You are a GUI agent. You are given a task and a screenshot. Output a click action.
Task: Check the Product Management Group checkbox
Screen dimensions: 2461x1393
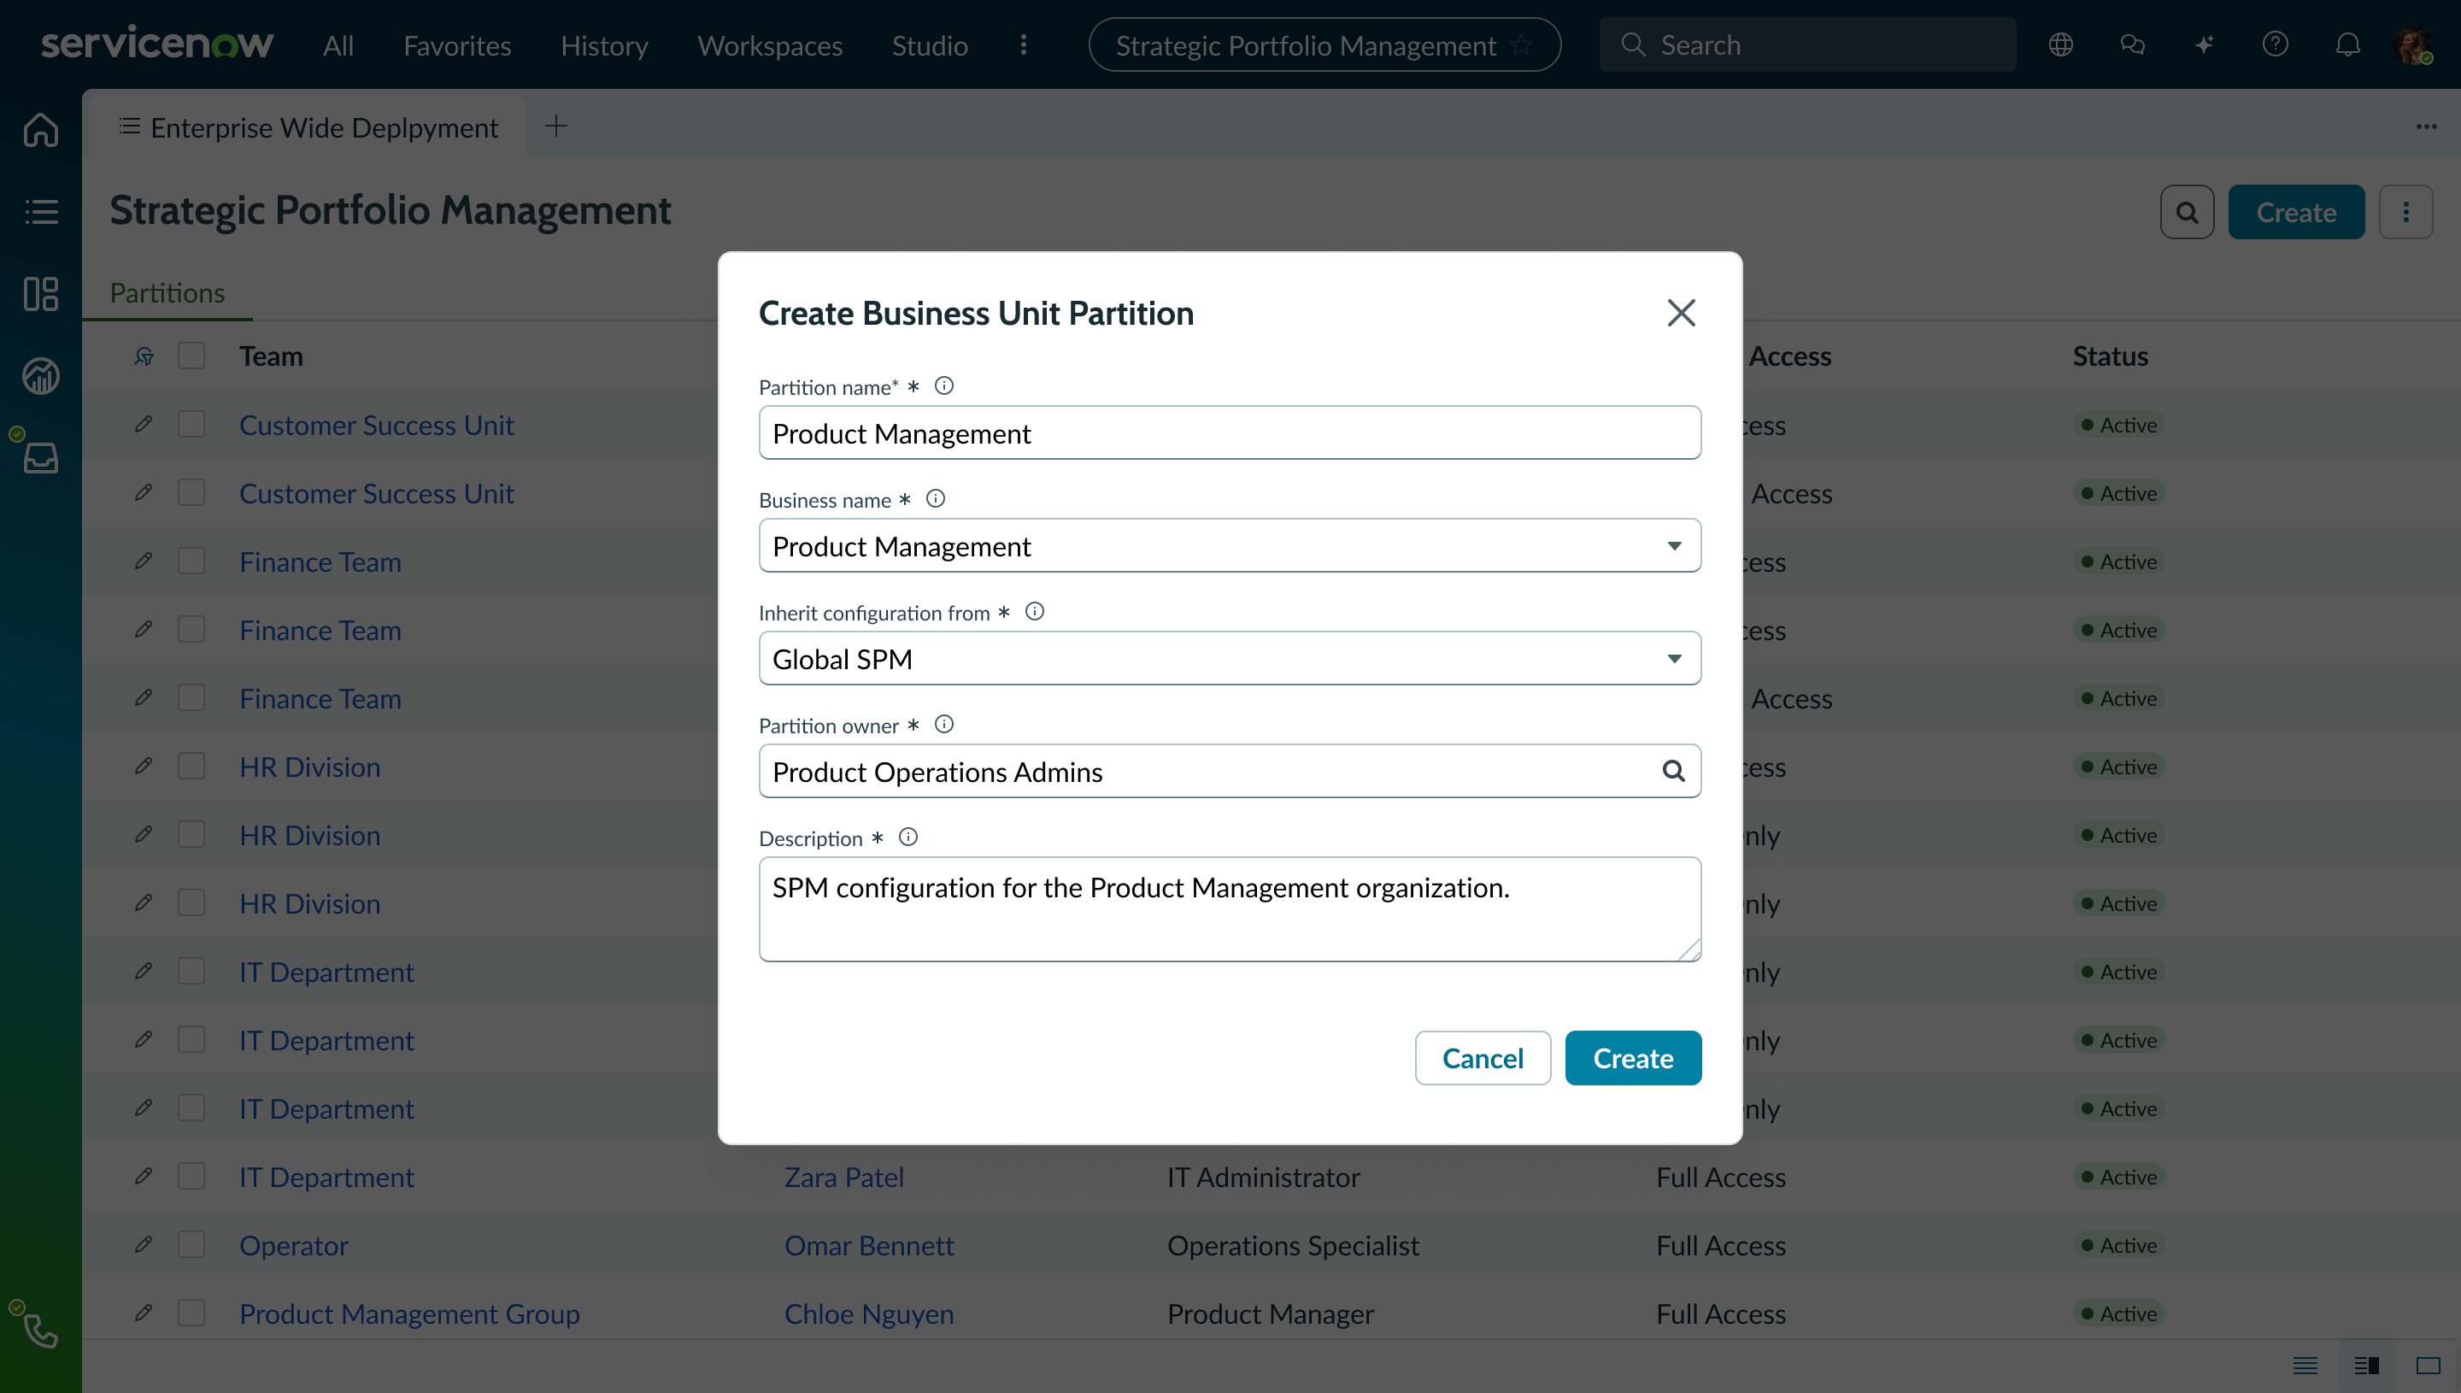tap(191, 1313)
